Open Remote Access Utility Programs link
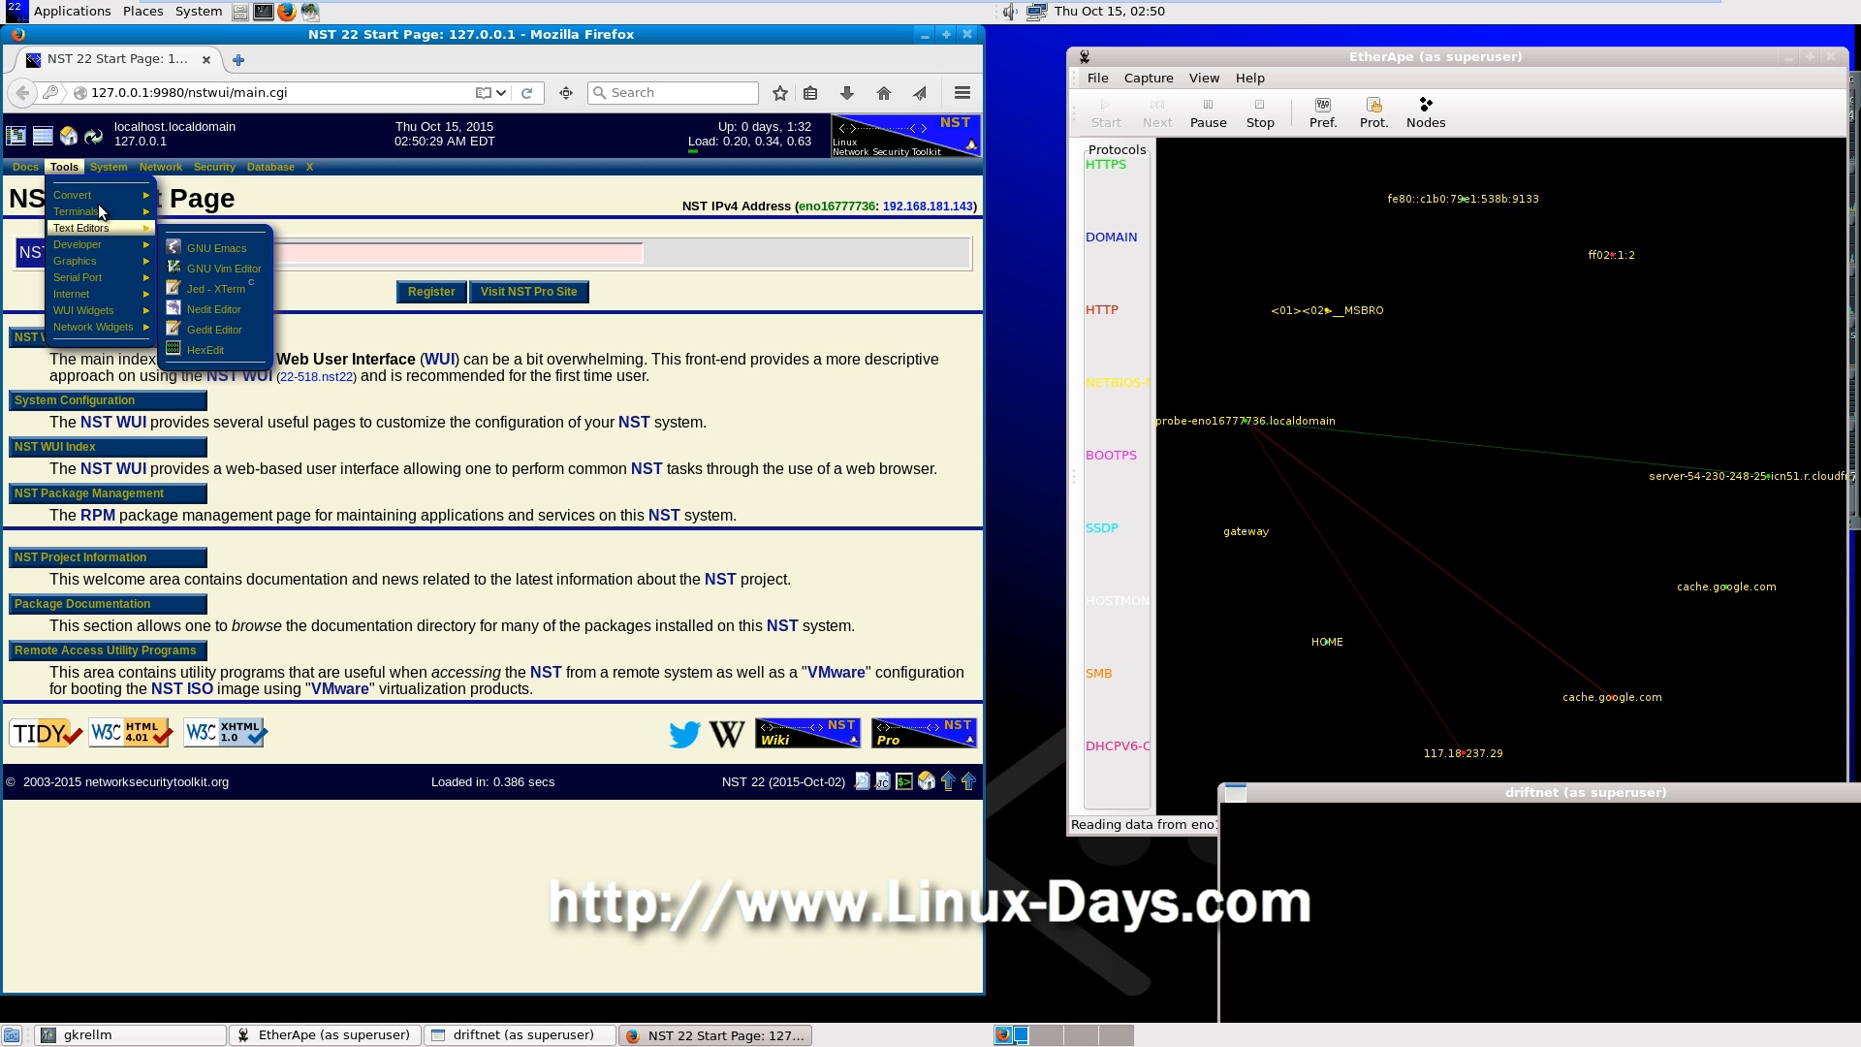 pyautogui.click(x=108, y=650)
